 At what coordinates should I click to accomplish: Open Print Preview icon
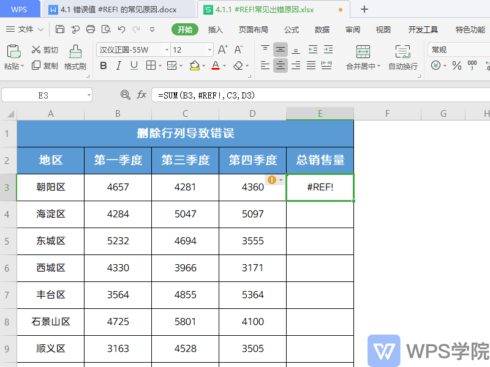(106, 29)
